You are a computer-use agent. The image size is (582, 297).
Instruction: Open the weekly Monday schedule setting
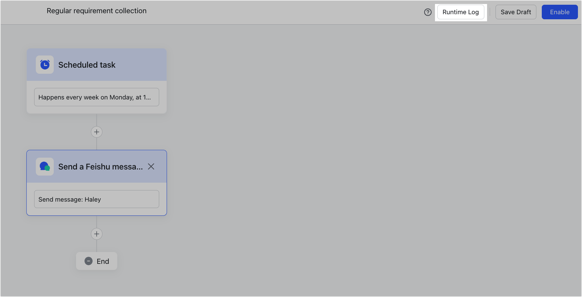[97, 97]
